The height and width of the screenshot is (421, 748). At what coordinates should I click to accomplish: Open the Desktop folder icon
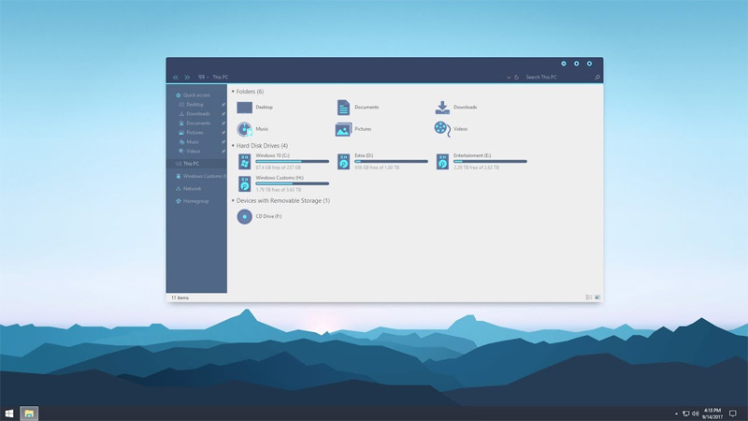tap(244, 108)
